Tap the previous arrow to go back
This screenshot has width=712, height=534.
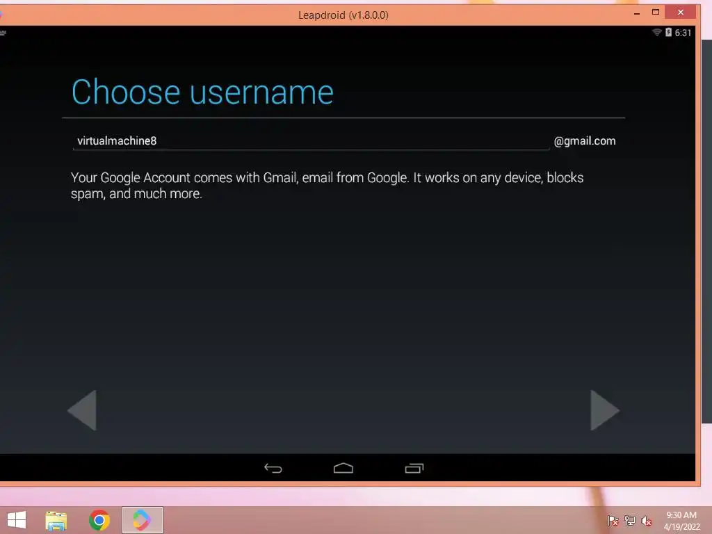pos(82,410)
